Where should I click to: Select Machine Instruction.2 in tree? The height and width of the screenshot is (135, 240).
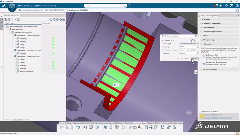(27, 71)
